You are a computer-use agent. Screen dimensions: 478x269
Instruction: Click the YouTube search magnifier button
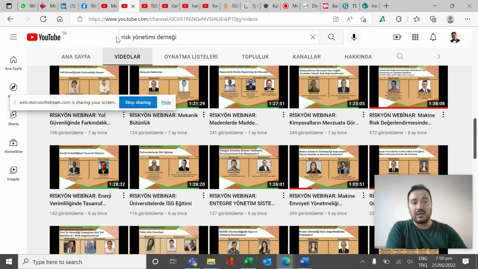331,37
